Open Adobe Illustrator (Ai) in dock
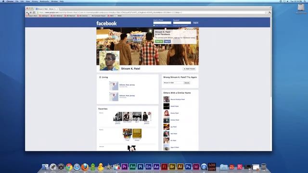308x173 pixels. pos(180,167)
